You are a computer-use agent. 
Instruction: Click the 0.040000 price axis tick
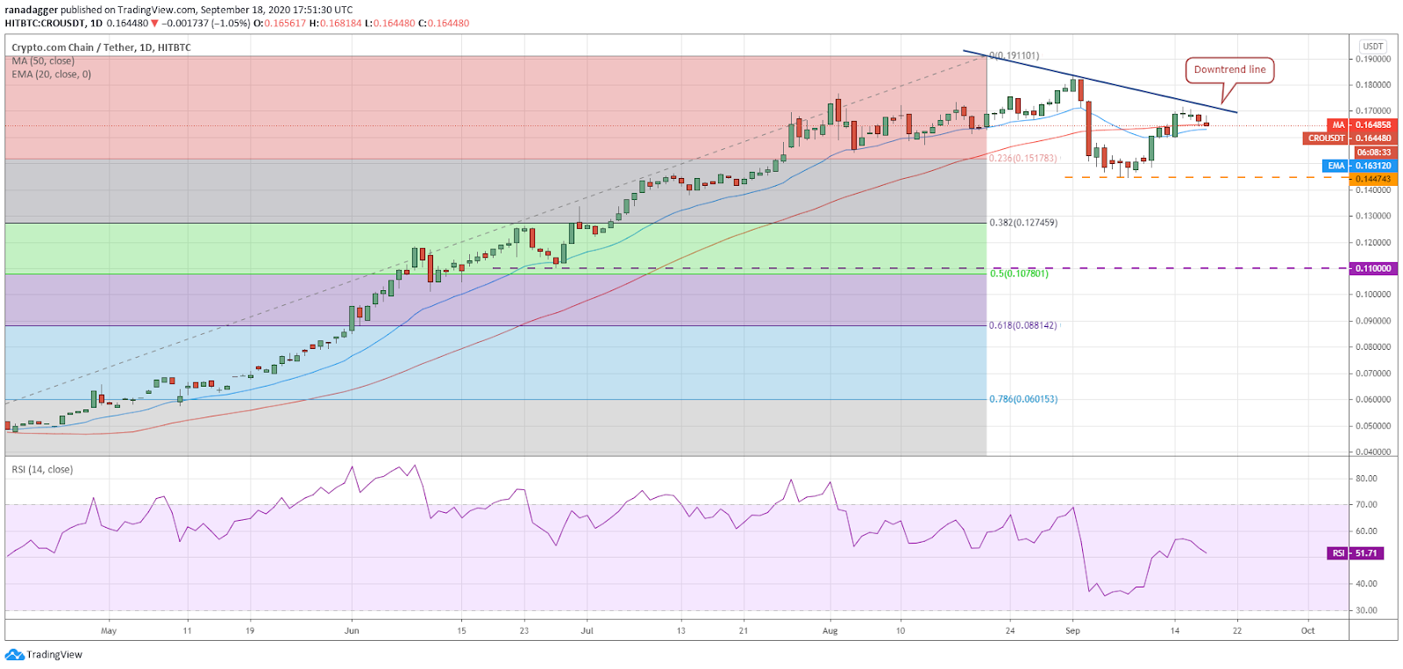coord(1373,452)
